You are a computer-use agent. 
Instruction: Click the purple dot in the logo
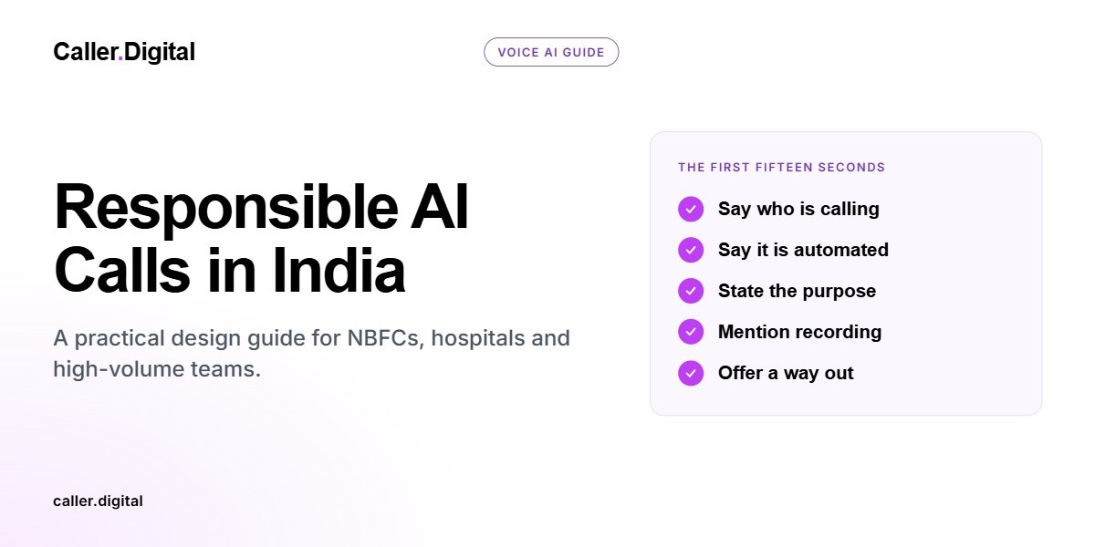120,59
